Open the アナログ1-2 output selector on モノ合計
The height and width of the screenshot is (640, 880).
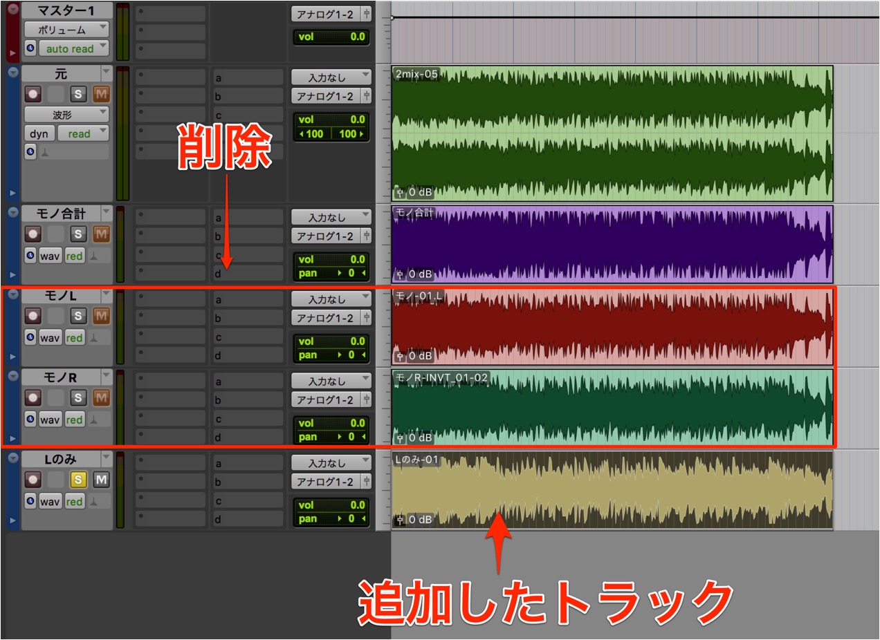point(325,236)
